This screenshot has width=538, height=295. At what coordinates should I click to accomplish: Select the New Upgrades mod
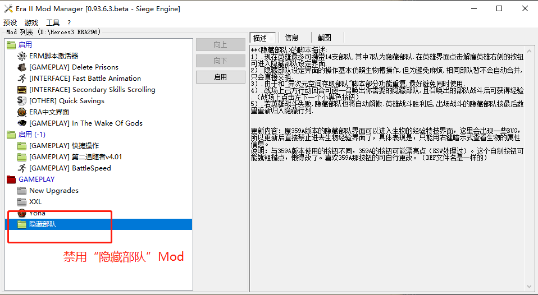pyautogui.click(x=54, y=191)
